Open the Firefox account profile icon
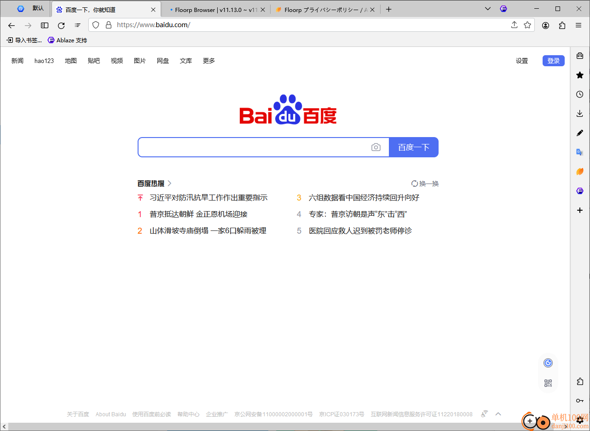This screenshot has width=590, height=431. 545,25
